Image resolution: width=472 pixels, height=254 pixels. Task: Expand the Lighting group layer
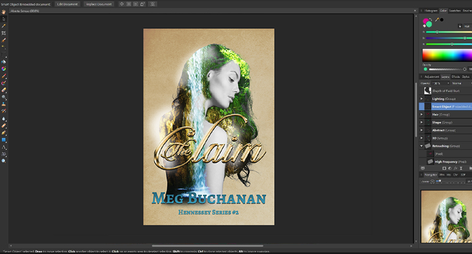[x=422, y=99]
